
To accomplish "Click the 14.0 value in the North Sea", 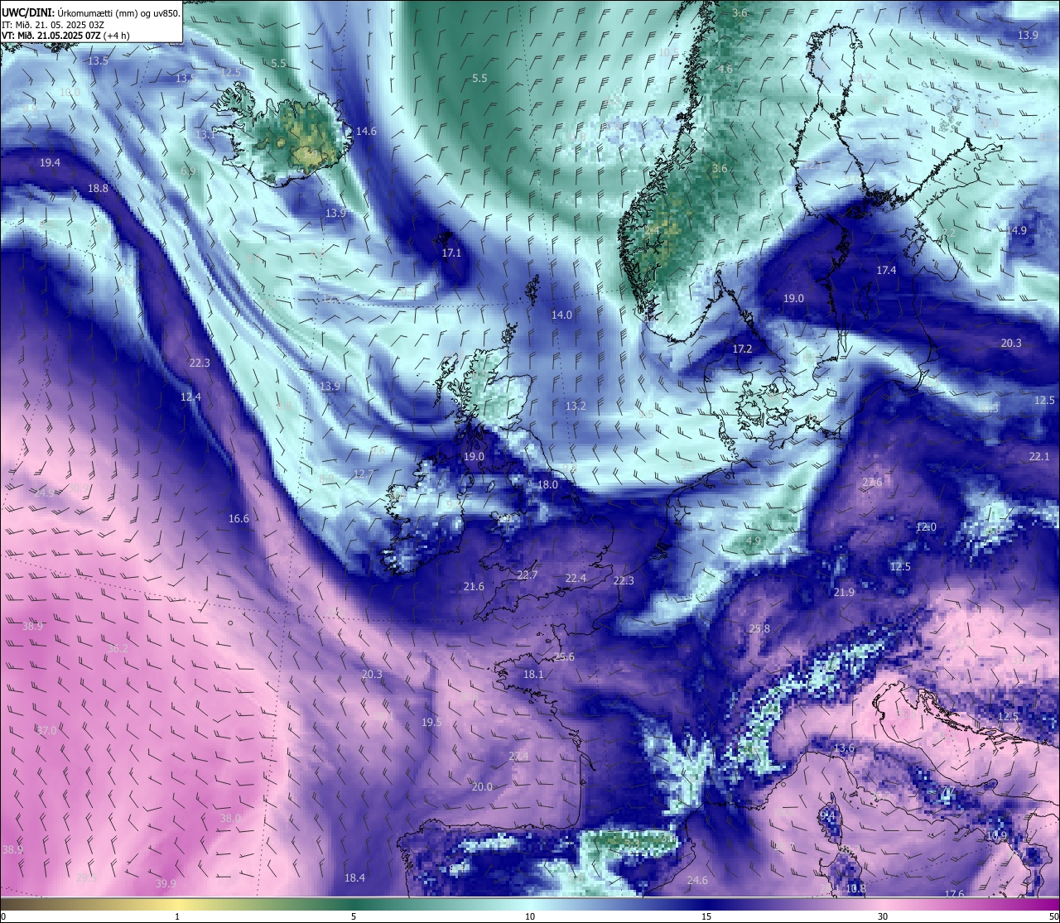I will 562,315.
